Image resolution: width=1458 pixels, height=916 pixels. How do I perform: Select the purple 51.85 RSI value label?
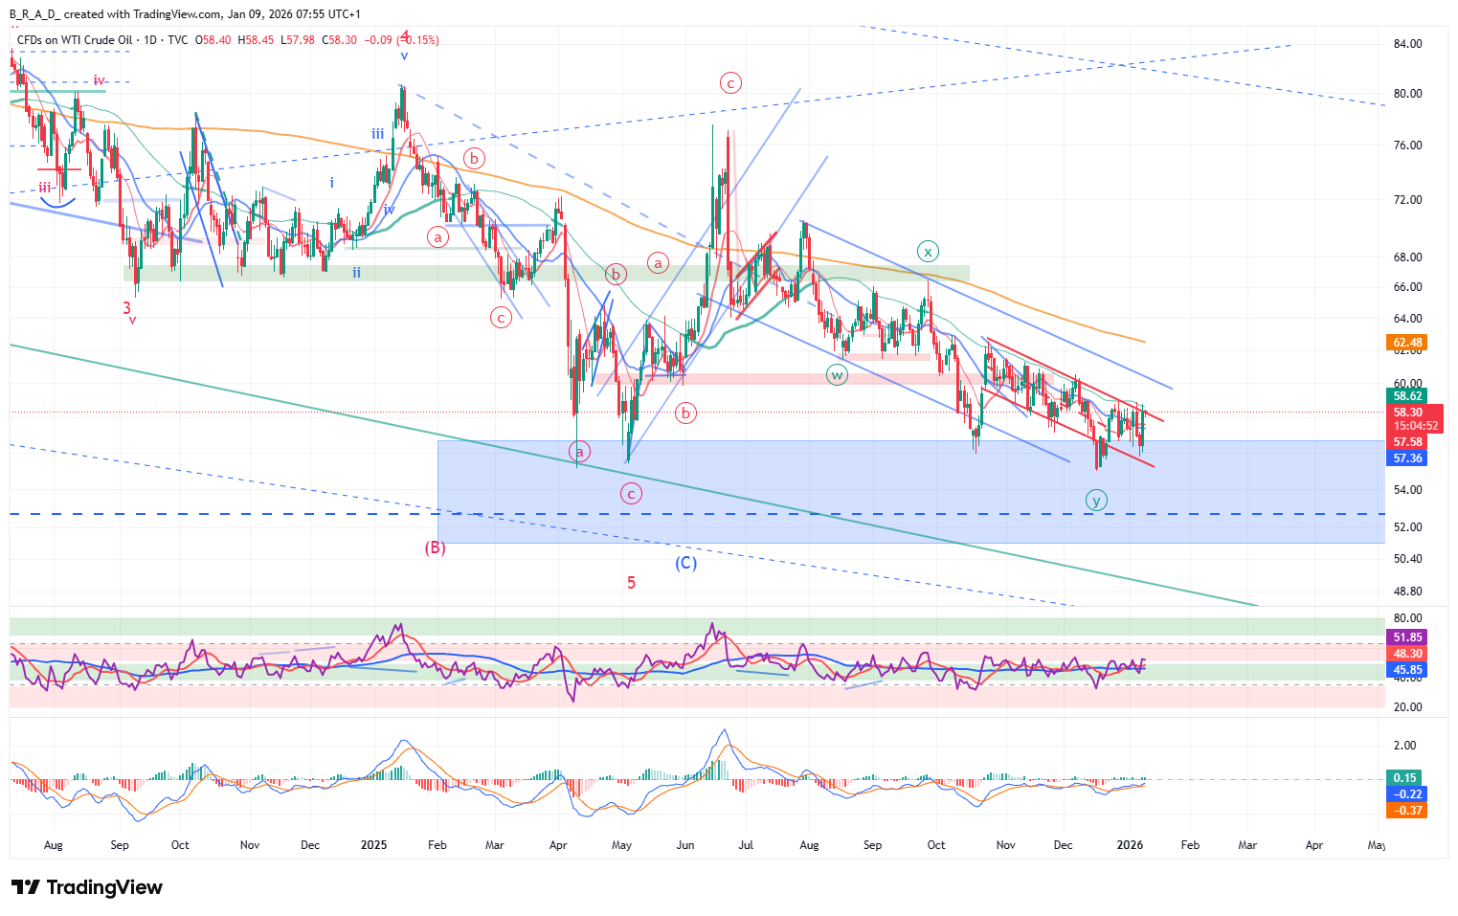point(1407,637)
